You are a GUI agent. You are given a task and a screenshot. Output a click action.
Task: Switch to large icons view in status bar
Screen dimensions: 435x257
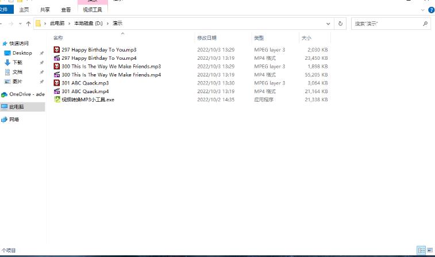pyautogui.click(x=430, y=250)
